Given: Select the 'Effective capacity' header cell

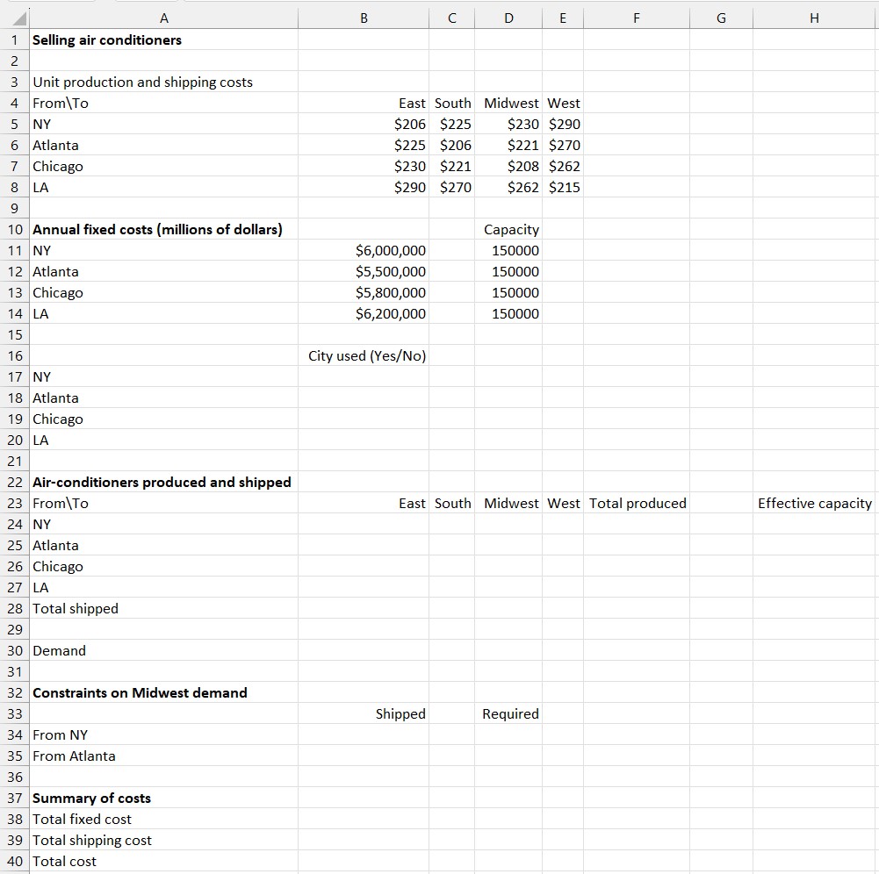Looking at the screenshot, I should click(814, 503).
